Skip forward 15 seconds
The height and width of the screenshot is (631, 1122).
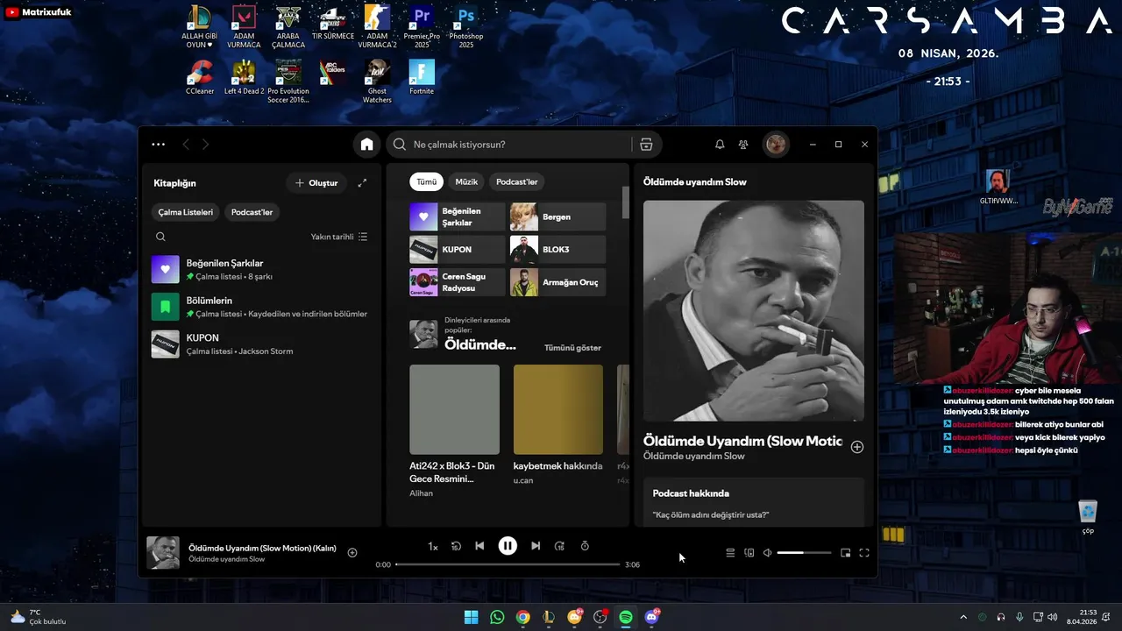coord(559,546)
